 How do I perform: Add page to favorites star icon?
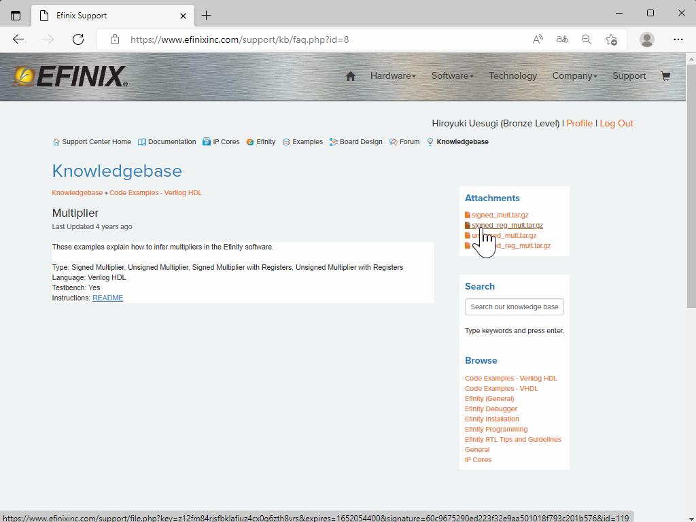(611, 39)
